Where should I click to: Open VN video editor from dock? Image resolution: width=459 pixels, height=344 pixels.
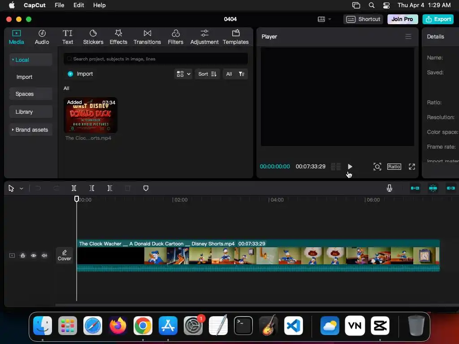point(355,326)
